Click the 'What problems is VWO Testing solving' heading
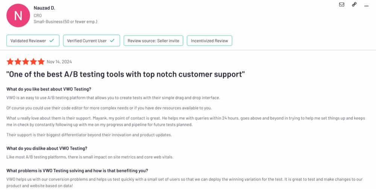The height and width of the screenshot is (191, 376). pyautogui.click(x=77, y=171)
